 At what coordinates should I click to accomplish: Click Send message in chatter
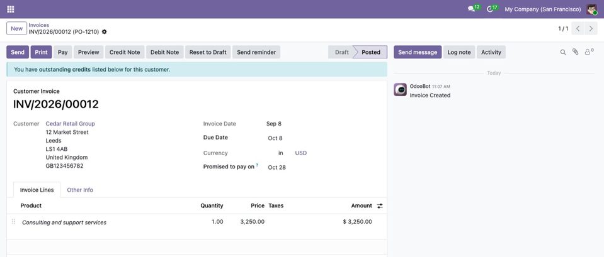418,52
